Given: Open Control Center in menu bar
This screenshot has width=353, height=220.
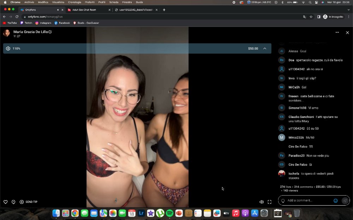Looking at the screenshot, I should (316, 2).
